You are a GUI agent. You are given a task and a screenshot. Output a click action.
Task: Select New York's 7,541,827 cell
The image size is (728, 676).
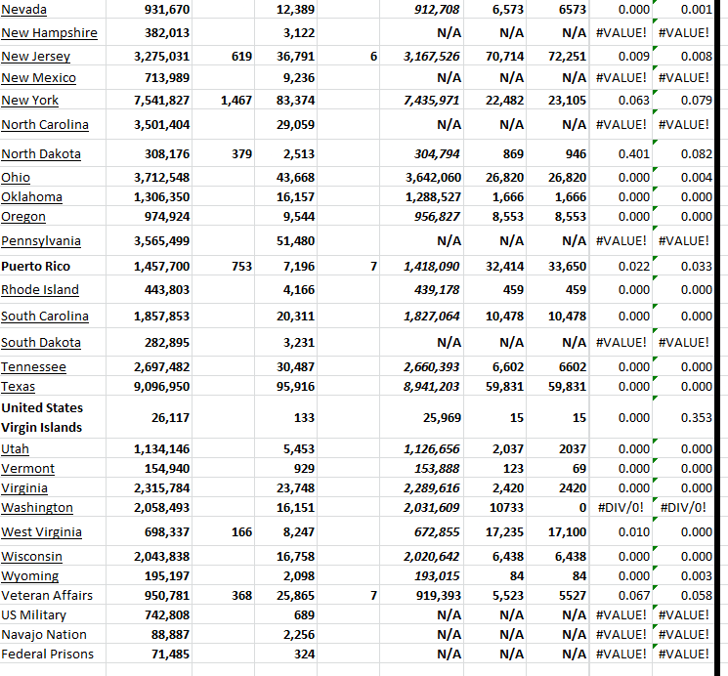[161, 100]
